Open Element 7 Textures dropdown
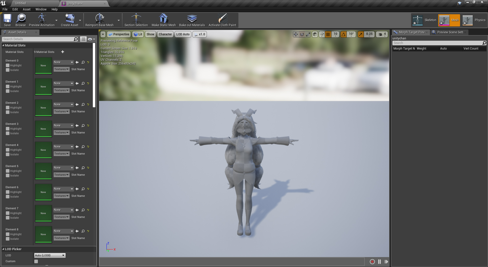The image size is (488, 267). pos(62,217)
